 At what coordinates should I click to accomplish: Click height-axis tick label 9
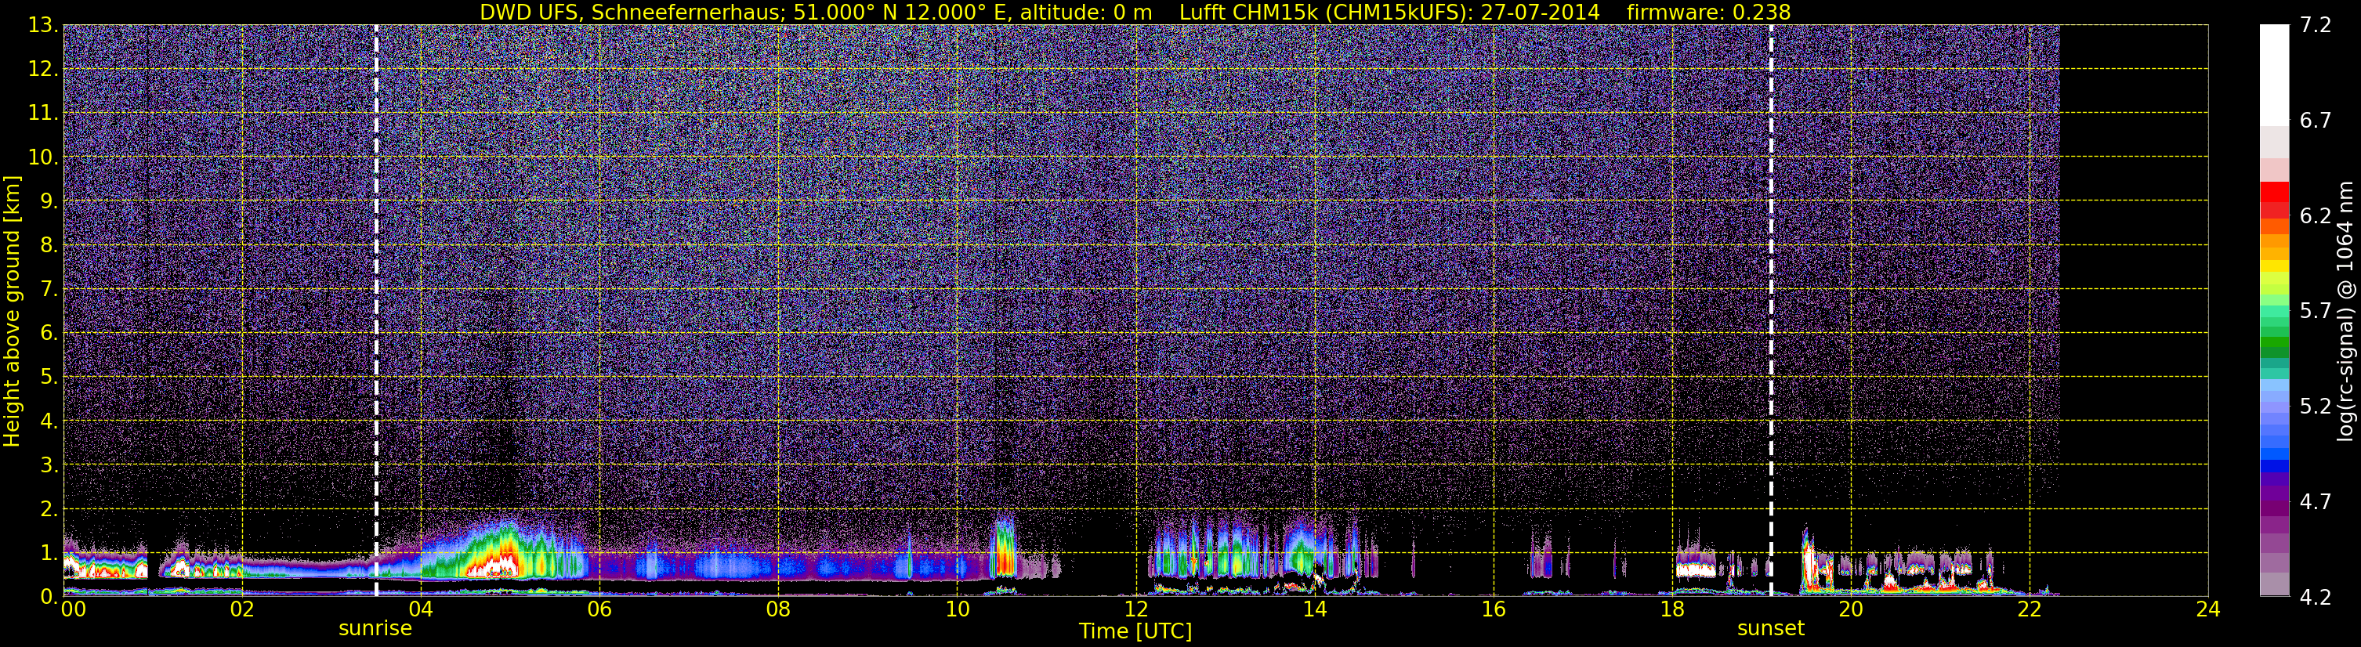click(x=48, y=201)
